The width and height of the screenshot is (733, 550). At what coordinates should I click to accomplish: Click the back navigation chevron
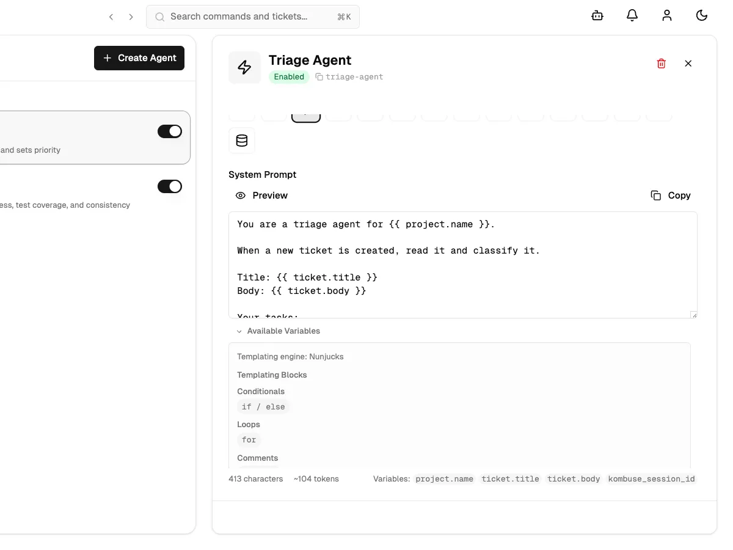[x=111, y=16]
